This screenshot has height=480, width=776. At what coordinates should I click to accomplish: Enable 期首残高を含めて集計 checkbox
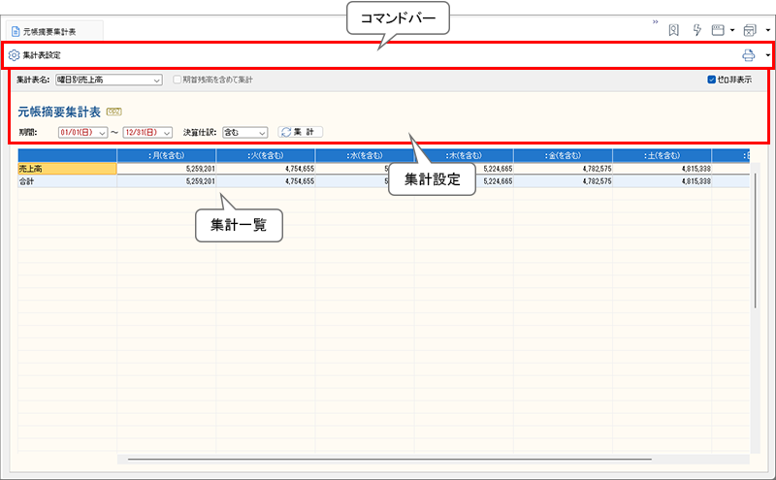[177, 80]
